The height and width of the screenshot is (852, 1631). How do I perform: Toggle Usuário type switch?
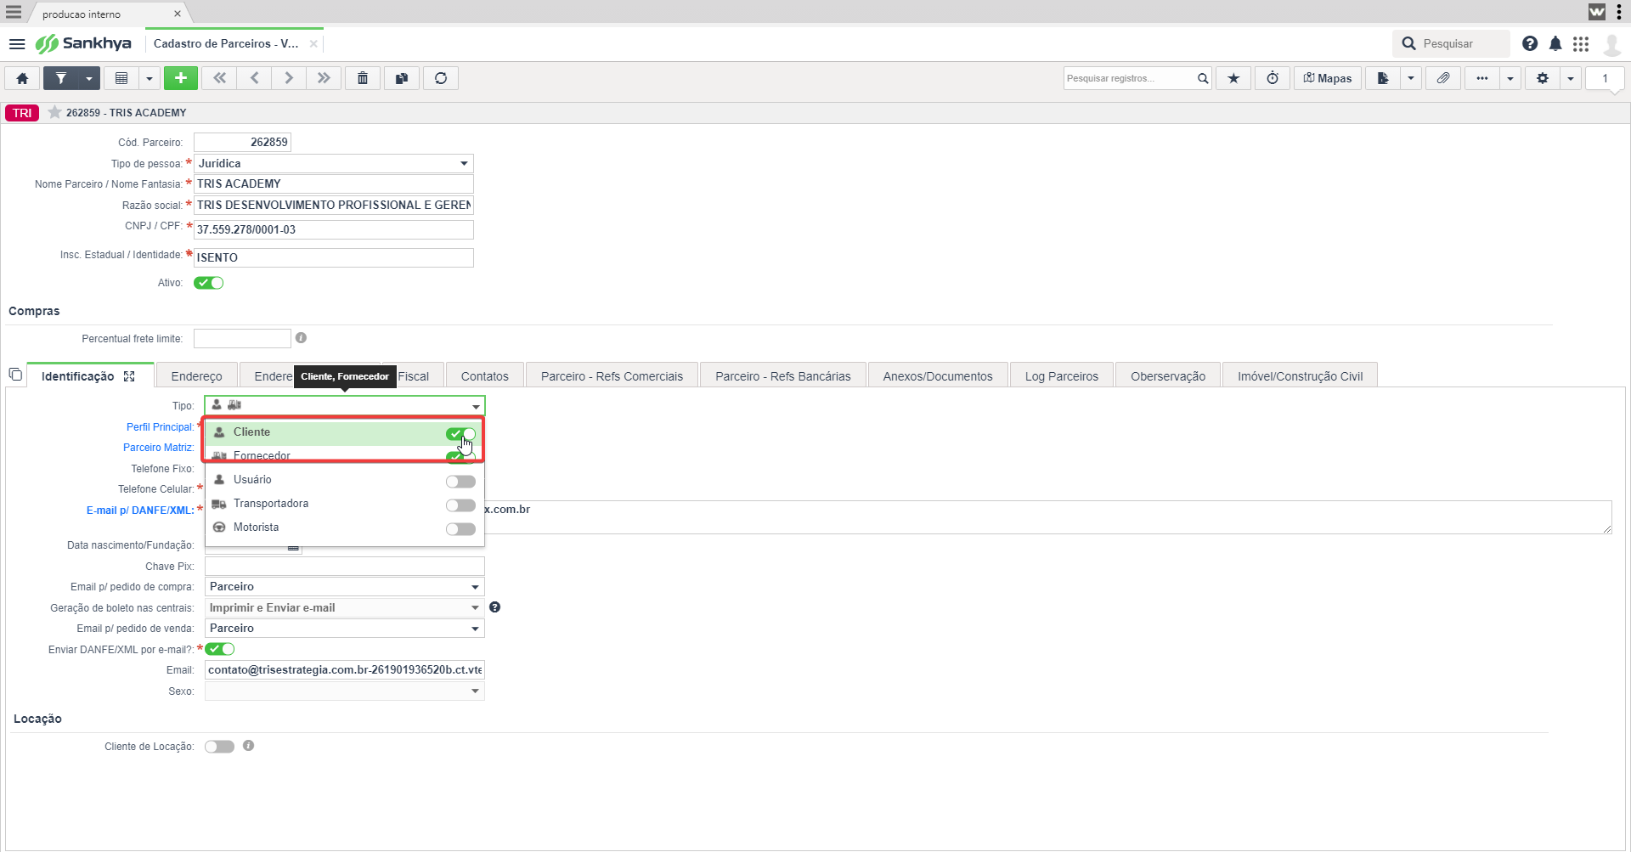460,482
